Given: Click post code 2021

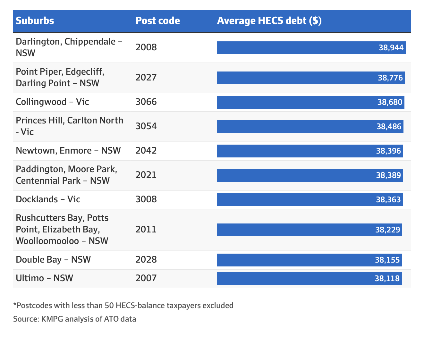Looking at the screenshot, I should pos(146,175).
